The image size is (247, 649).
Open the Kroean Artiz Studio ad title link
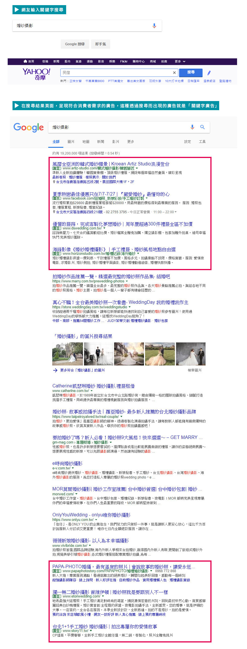pos(111,164)
